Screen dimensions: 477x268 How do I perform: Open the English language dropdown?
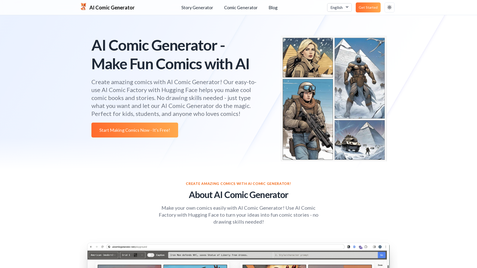coord(339,7)
